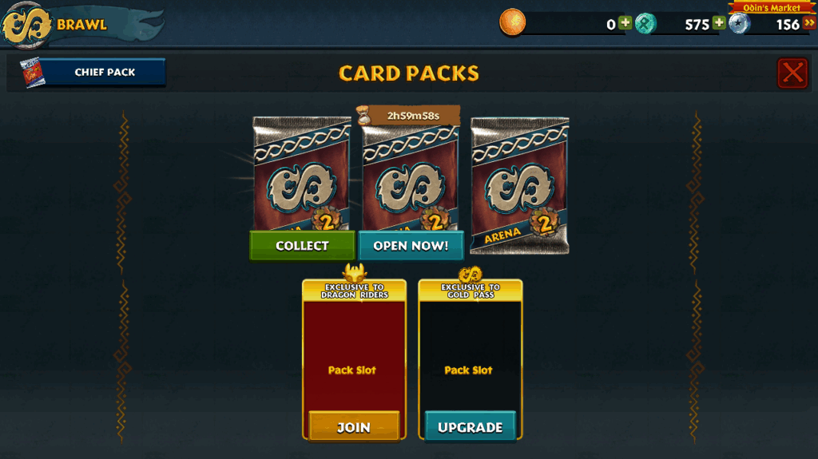The width and height of the screenshot is (818, 459).
Task: Click the Gold Pass dragon emblem
Action: [470, 274]
